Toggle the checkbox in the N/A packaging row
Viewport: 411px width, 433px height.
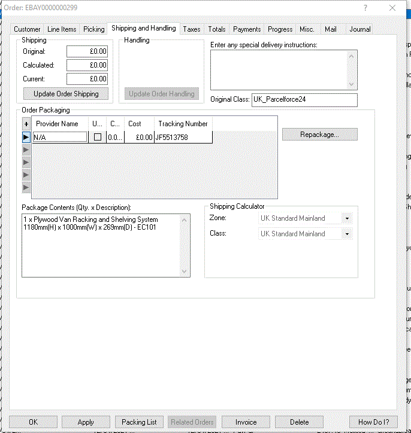coord(98,137)
